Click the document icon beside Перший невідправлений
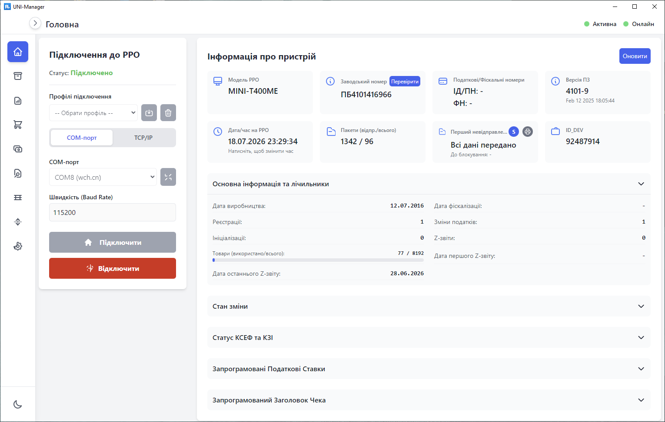This screenshot has height=422, width=665. (442, 132)
